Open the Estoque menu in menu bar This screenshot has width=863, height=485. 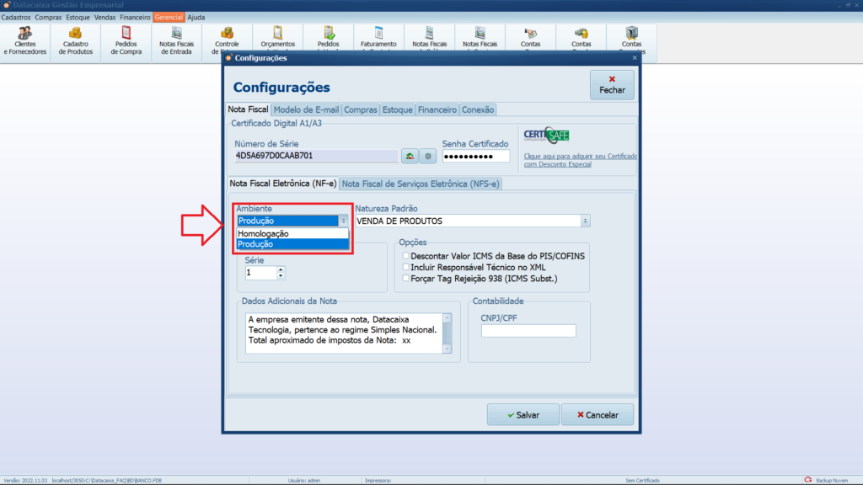tap(78, 18)
